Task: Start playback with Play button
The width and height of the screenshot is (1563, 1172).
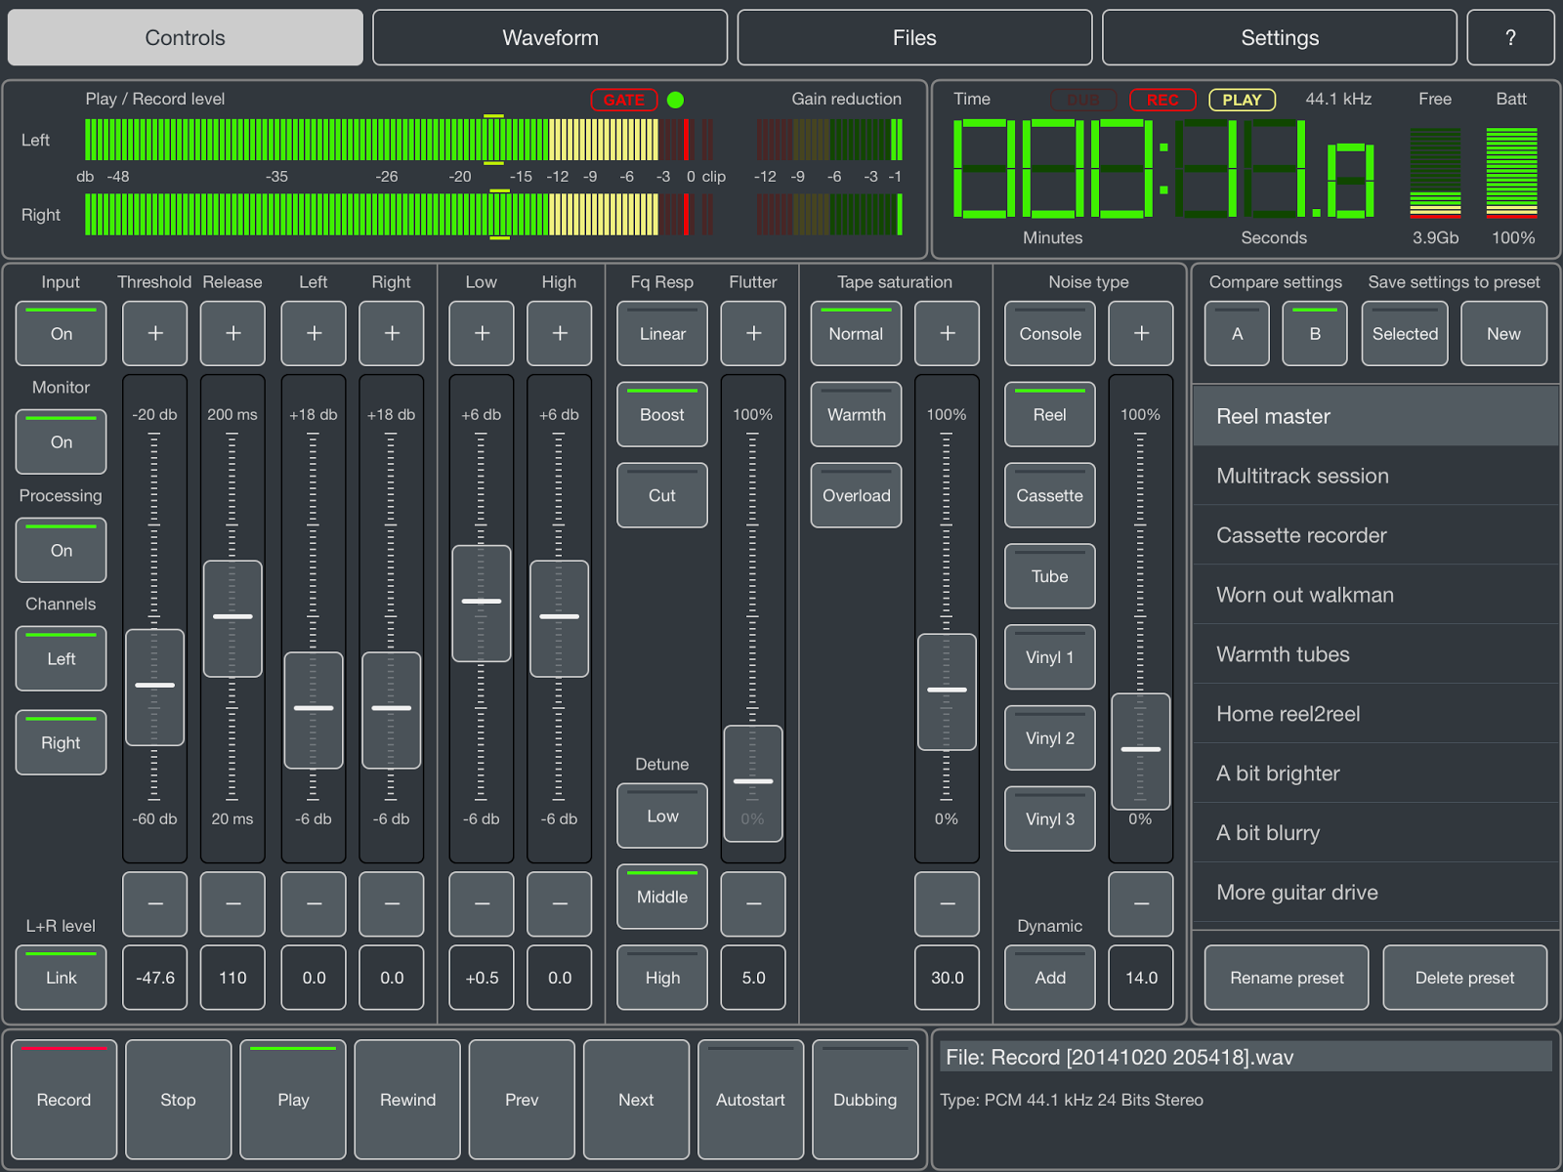Action: [x=293, y=1099]
